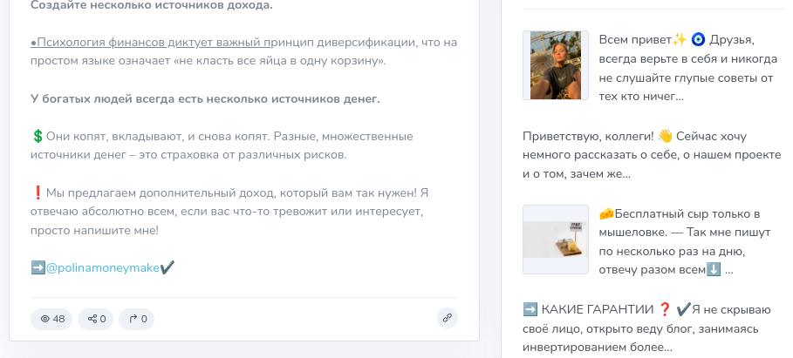
Task: Click the red exclamation mark emoji
Action: 38,193
